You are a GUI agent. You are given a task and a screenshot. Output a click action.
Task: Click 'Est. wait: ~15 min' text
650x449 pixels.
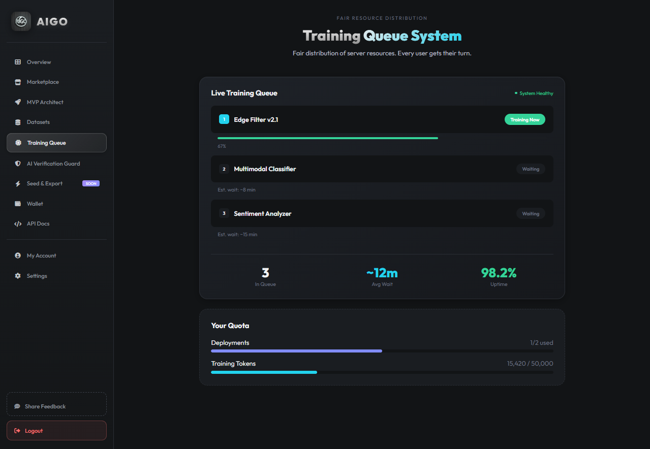(x=237, y=235)
